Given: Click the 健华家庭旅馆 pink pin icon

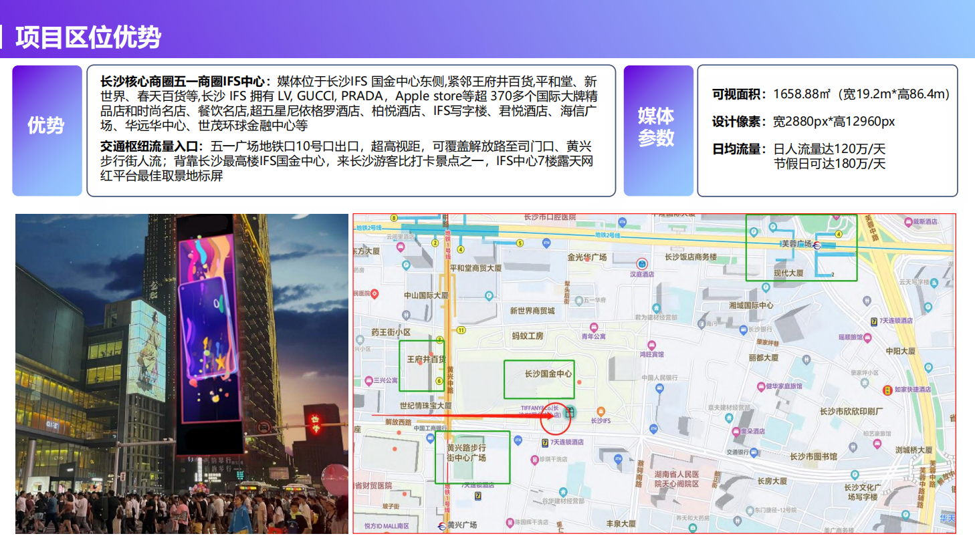Looking at the screenshot, I should click(x=760, y=387).
